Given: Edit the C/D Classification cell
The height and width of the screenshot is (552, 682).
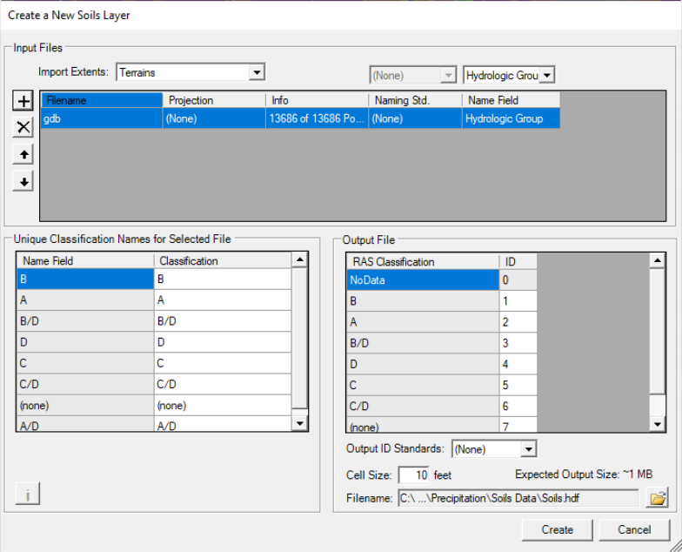Looking at the screenshot, I should 222,384.
